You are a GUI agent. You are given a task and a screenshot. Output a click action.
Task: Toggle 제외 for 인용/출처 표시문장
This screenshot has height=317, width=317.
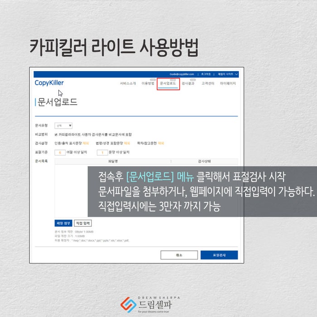click(86, 144)
